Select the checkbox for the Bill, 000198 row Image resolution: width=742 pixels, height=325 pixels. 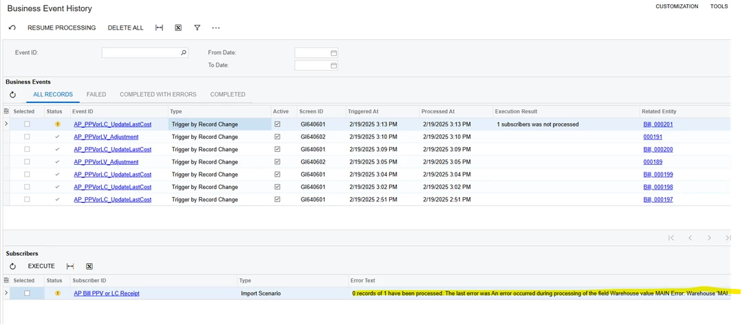[x=27, y=187]
